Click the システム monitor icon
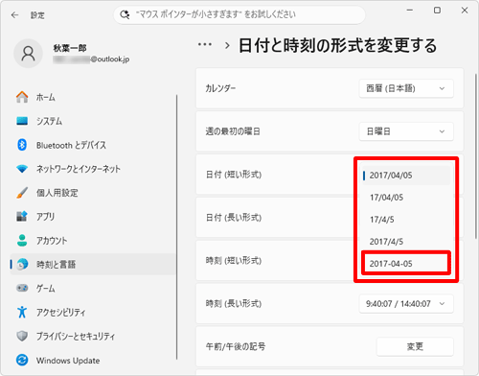 [x=22, y=121]
